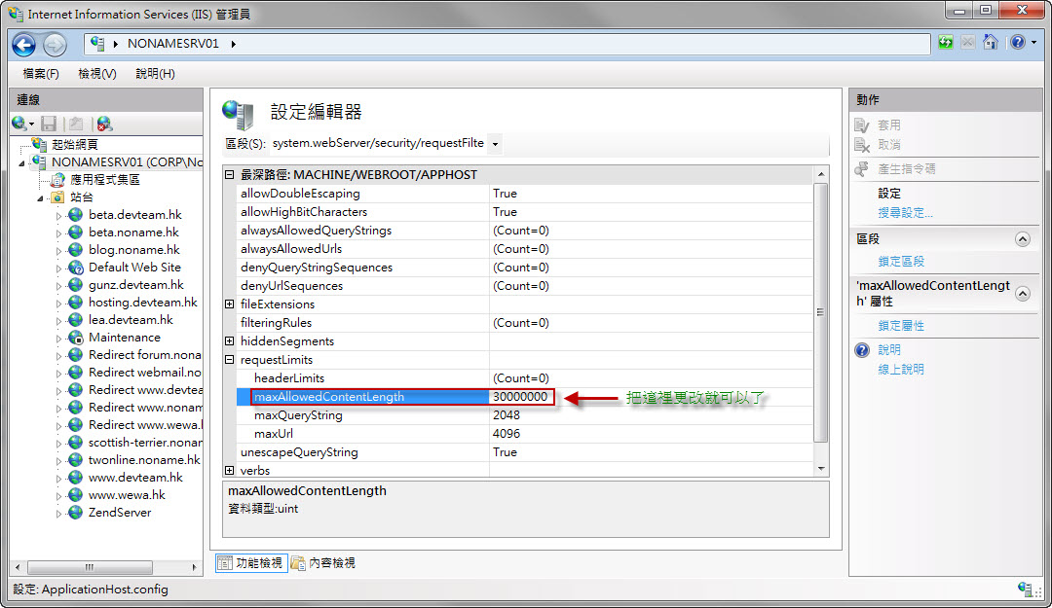
Task: Collapse the 站台 sites tree node
Action: (x=40, y=198)
